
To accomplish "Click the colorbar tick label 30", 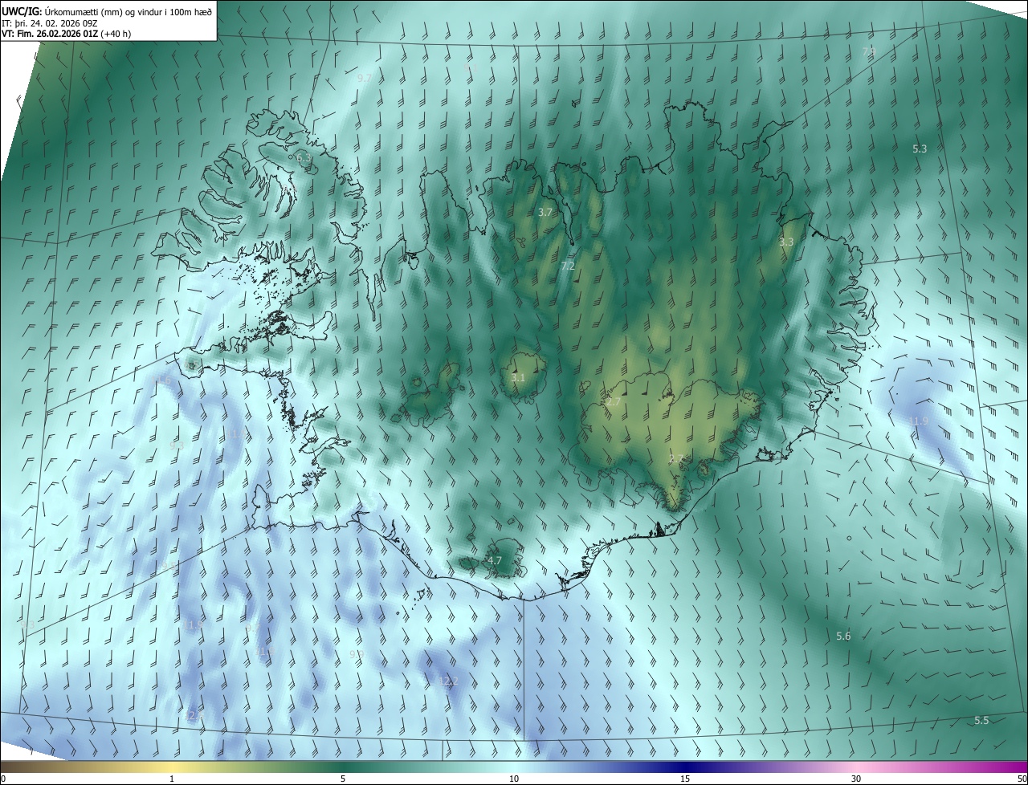I will (856, 779).
